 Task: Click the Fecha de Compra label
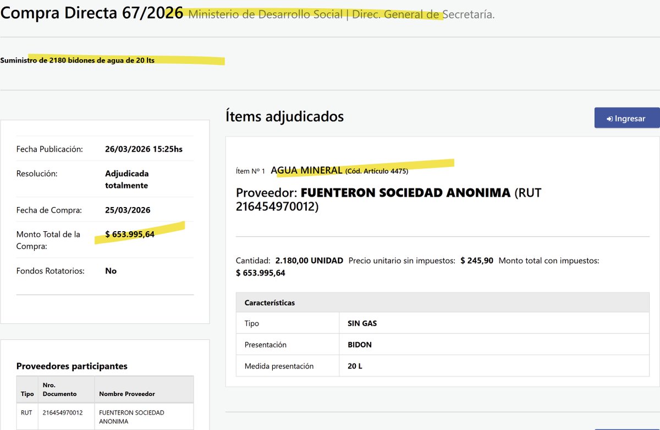coord(49,210)
